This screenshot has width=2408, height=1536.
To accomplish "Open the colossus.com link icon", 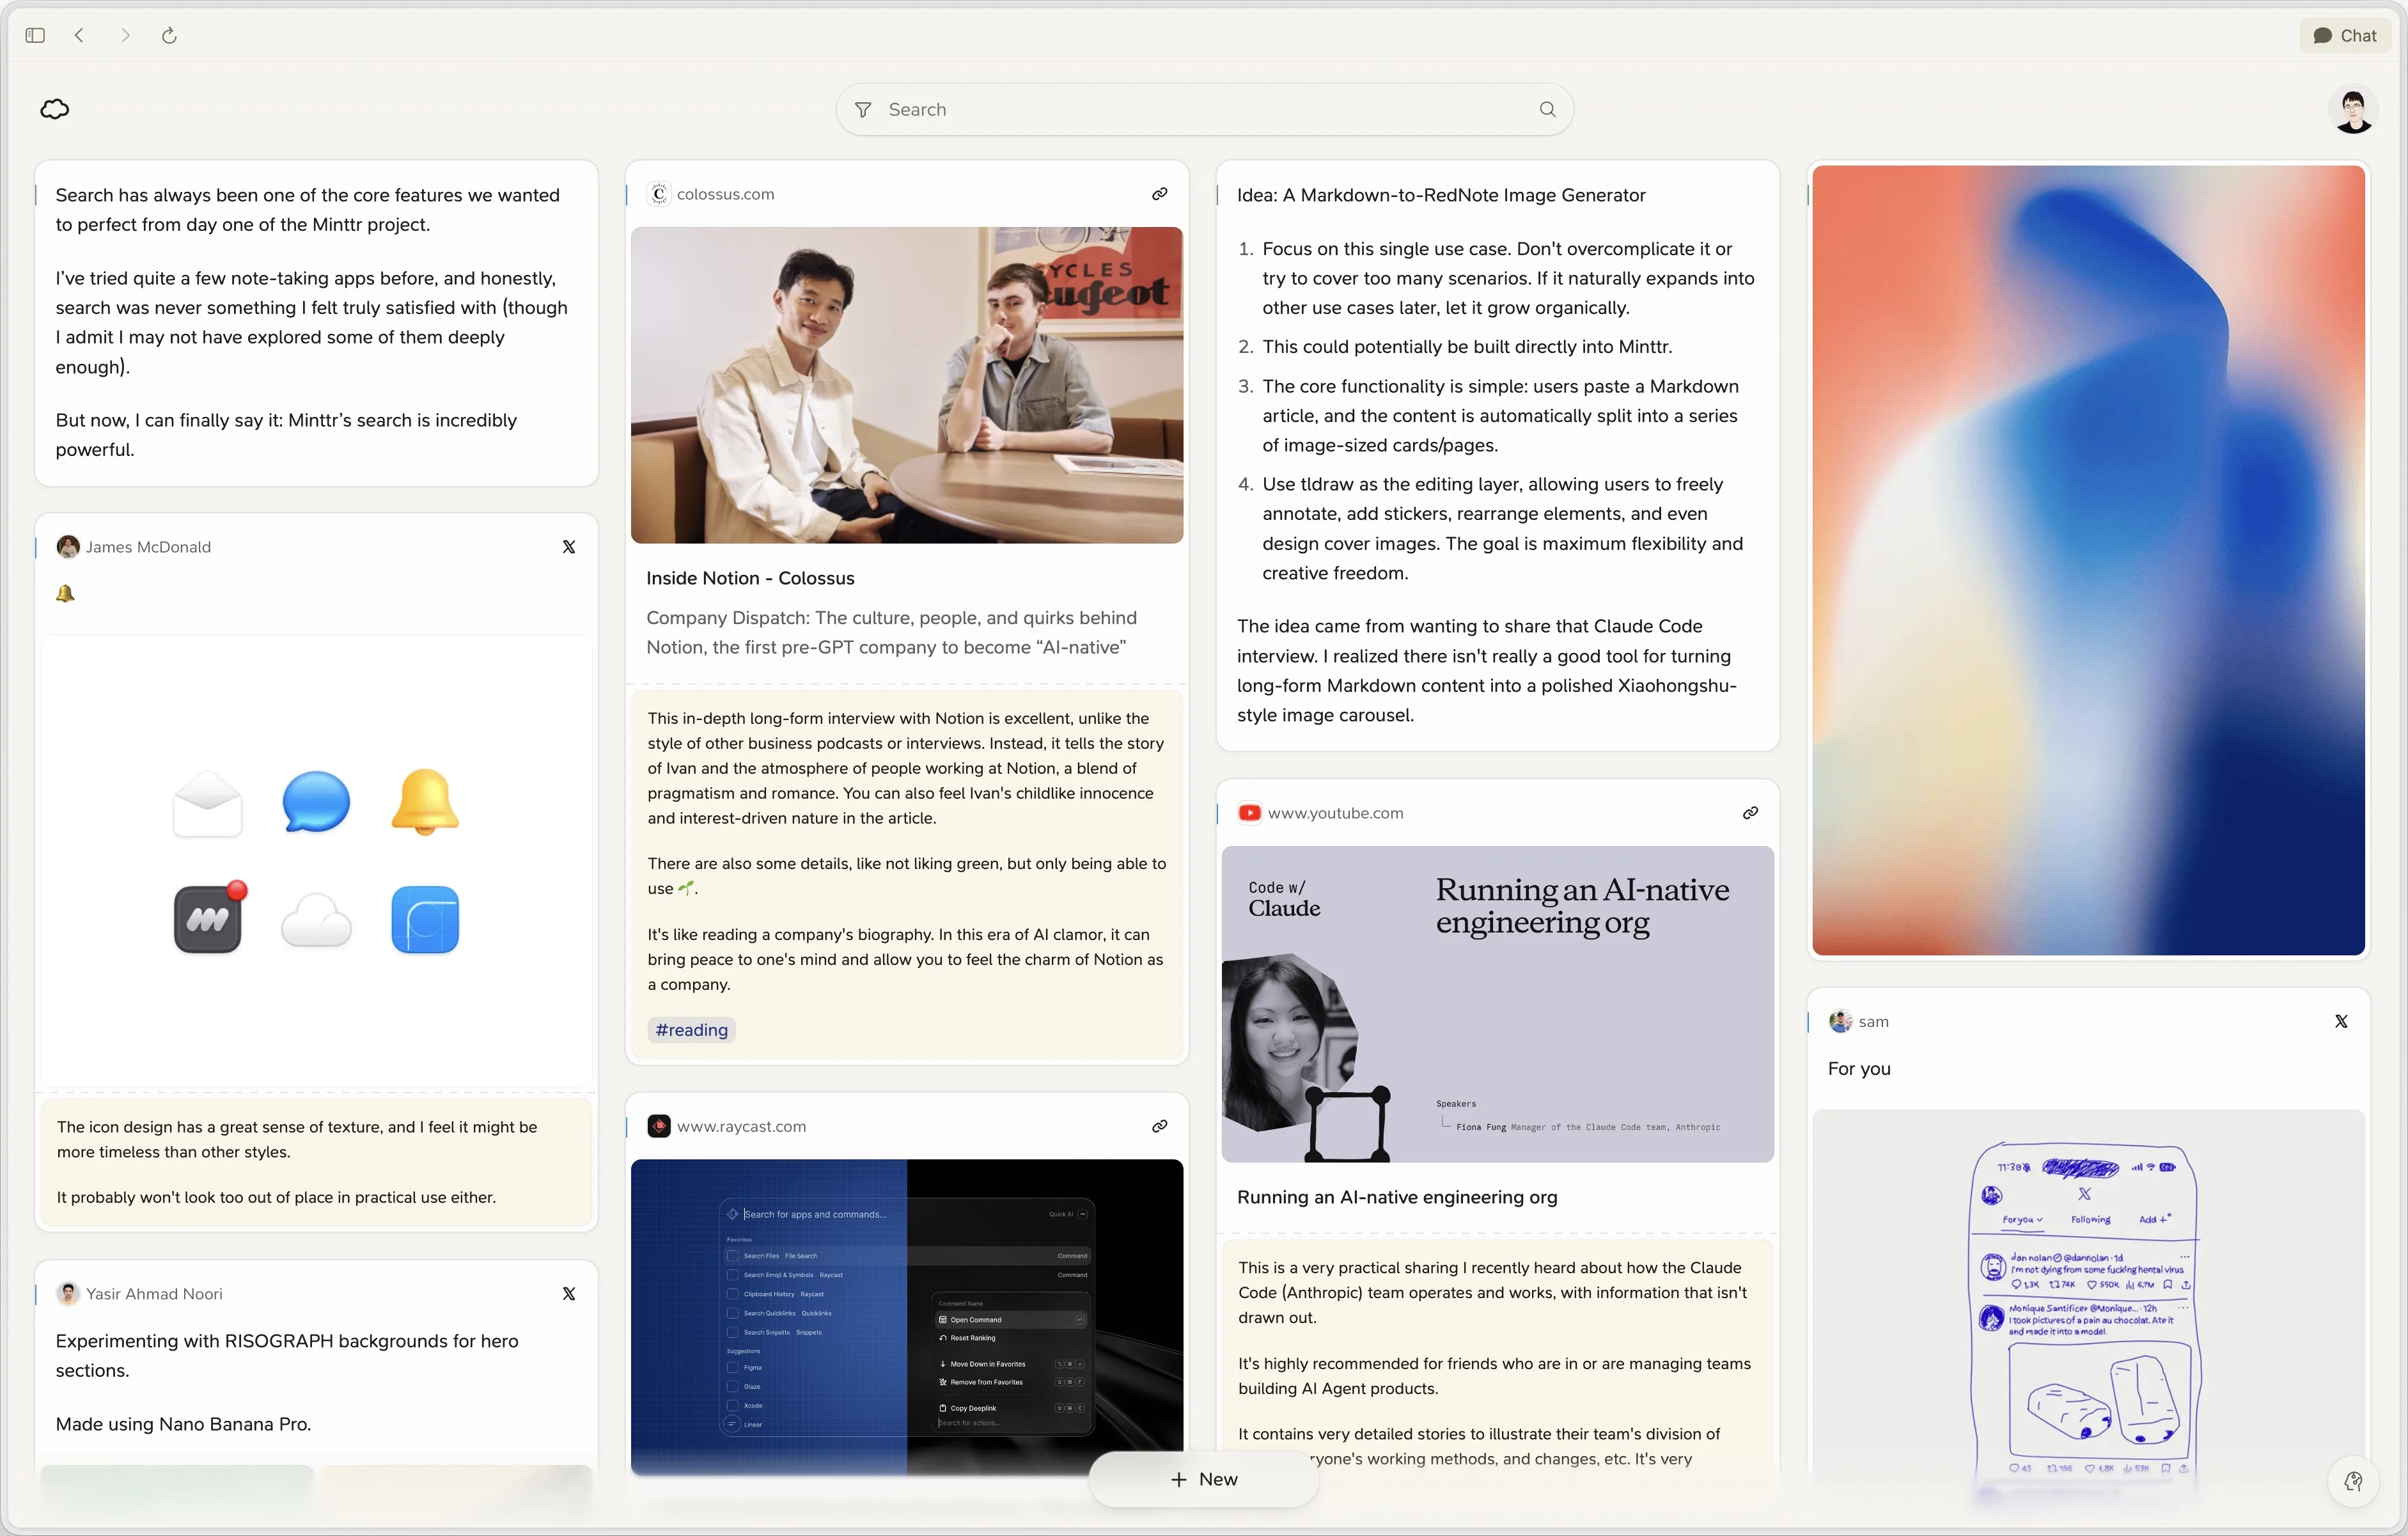I will 1159,194.
